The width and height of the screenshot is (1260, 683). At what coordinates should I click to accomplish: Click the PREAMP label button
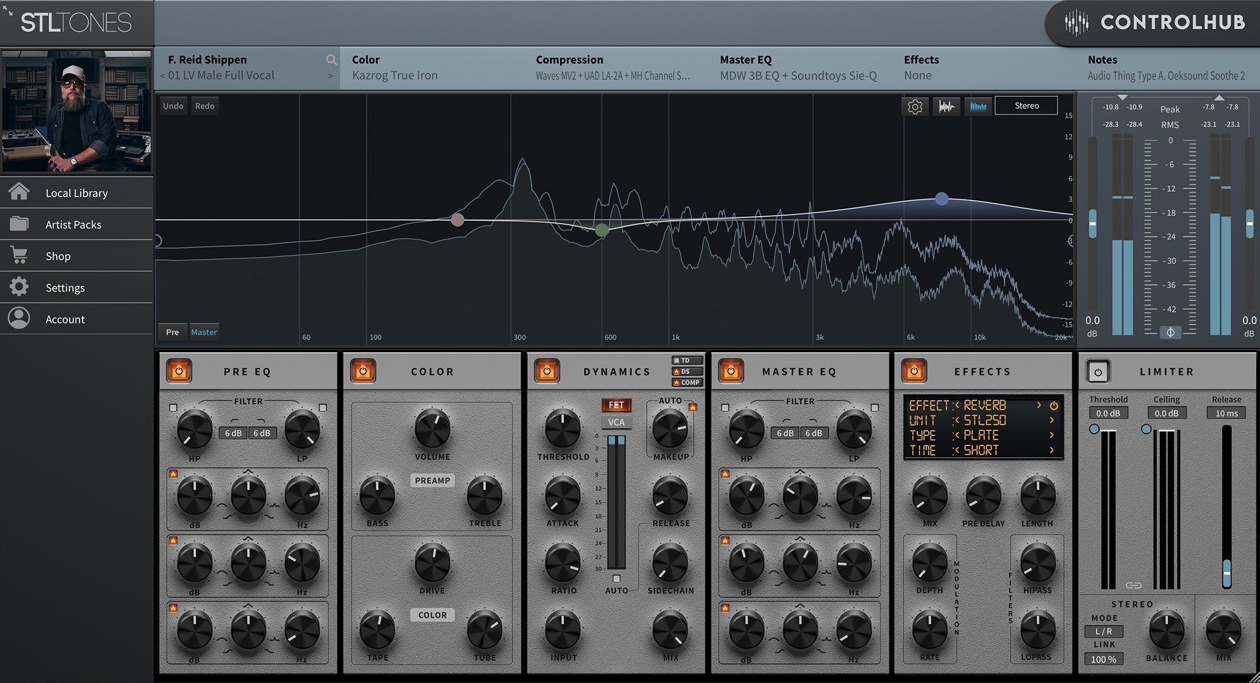432,480
